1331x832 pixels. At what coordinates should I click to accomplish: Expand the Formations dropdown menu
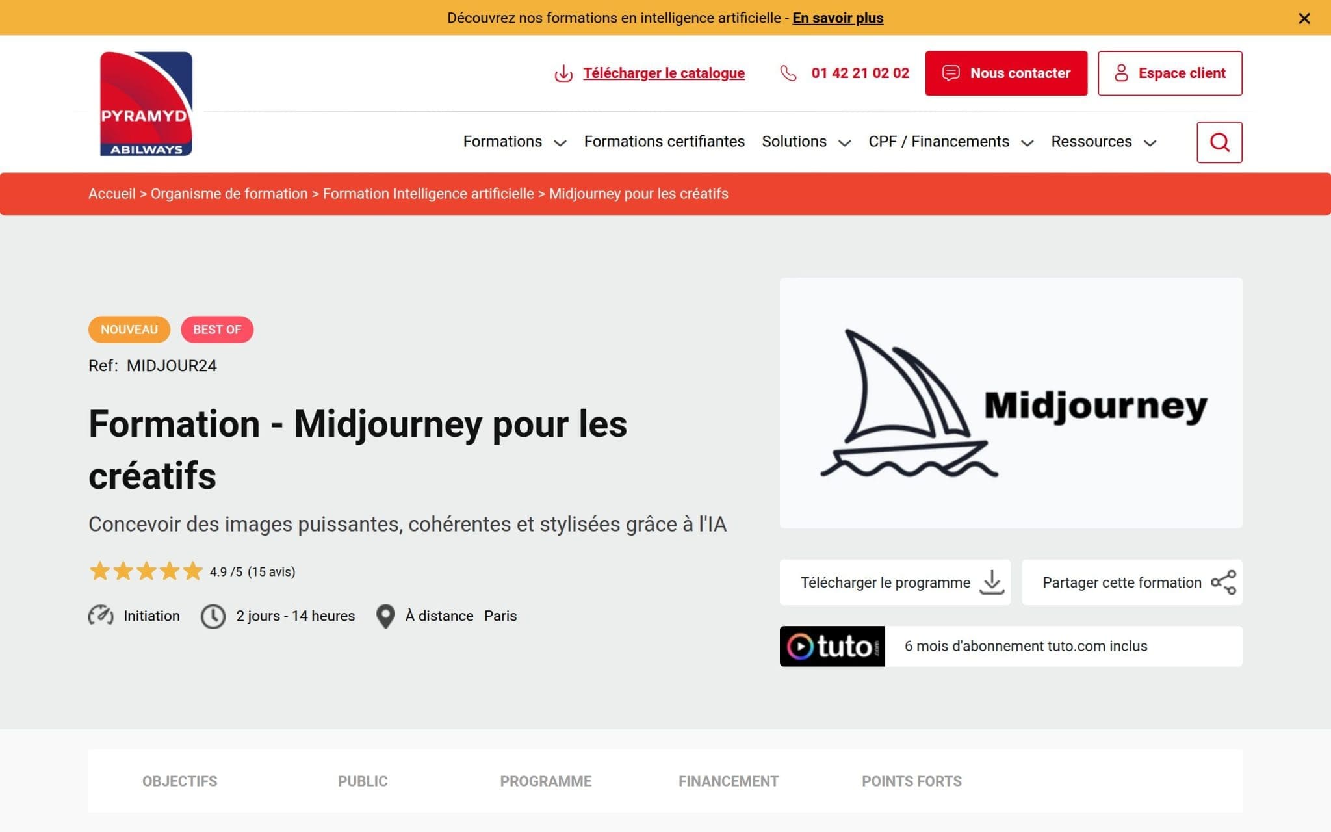click(x=513, y=142)
